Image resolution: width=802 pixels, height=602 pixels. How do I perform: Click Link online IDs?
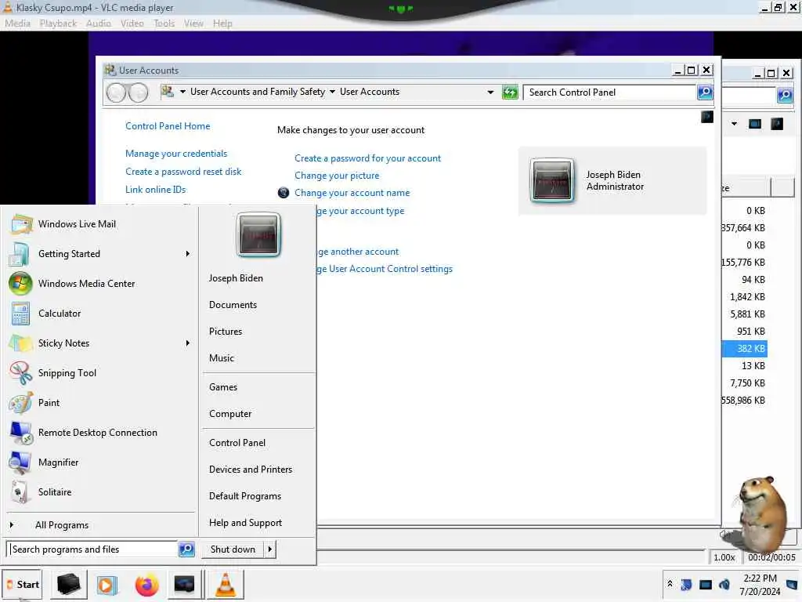[x=156, y=190]
